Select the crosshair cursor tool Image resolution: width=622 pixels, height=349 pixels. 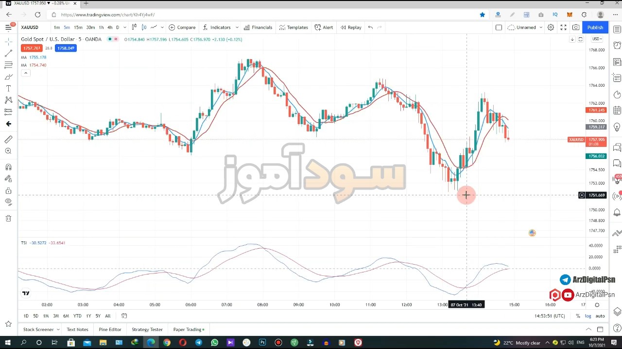(x=8, y=41)
